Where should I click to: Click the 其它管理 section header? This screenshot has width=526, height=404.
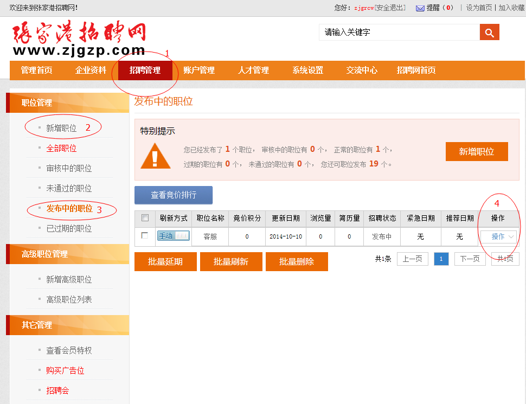tap(68, 325)
